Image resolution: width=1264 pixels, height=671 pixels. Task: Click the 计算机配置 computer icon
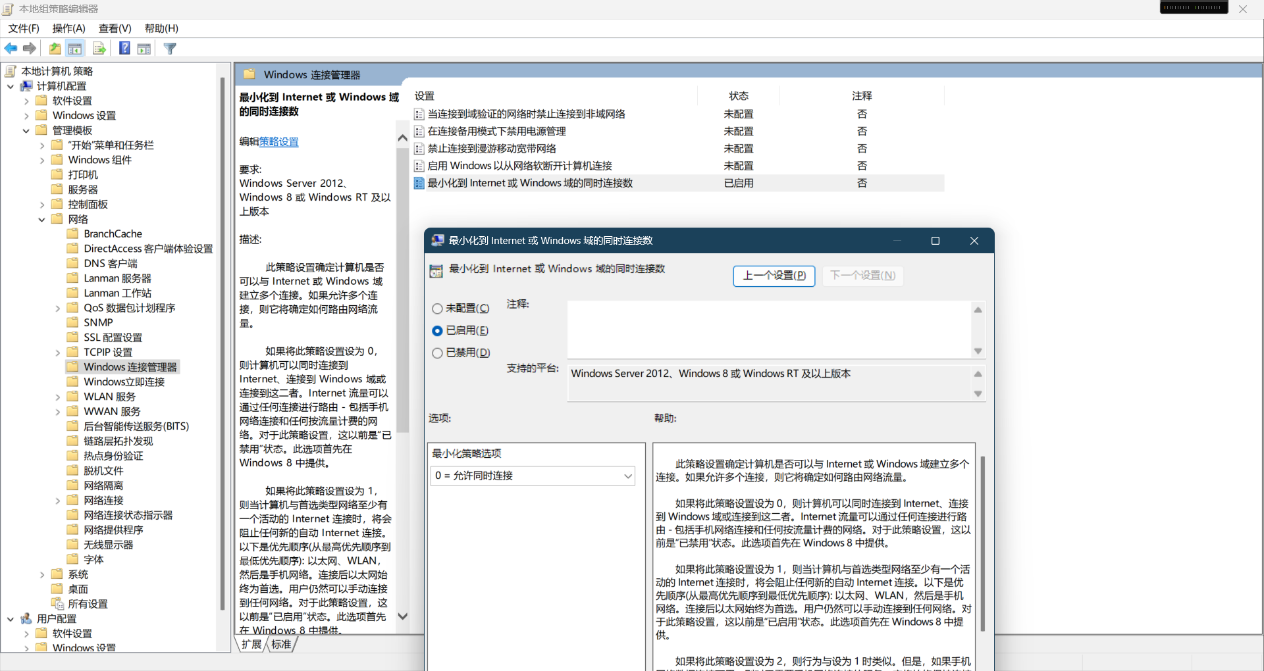point(26,86)
